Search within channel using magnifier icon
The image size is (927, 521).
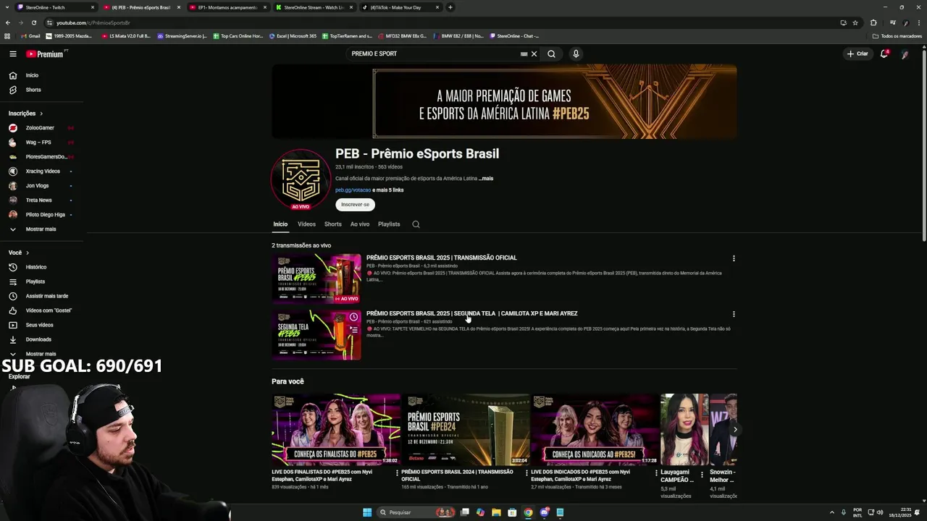(416, 224)
